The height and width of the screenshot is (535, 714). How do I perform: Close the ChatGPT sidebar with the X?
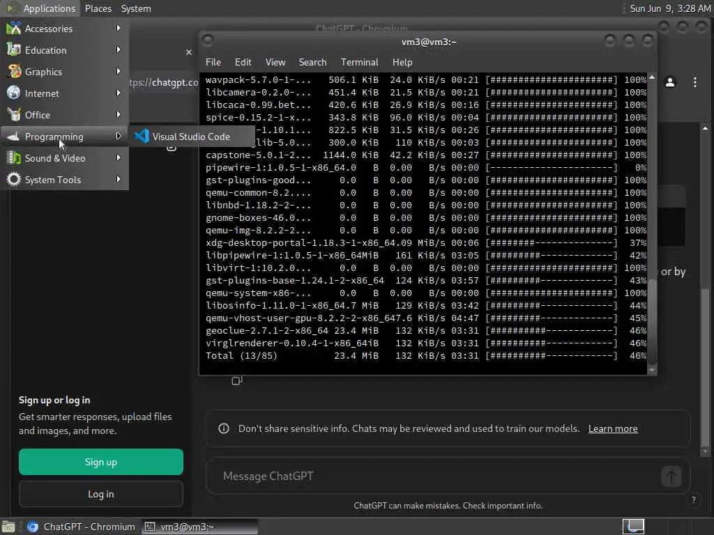189,52
